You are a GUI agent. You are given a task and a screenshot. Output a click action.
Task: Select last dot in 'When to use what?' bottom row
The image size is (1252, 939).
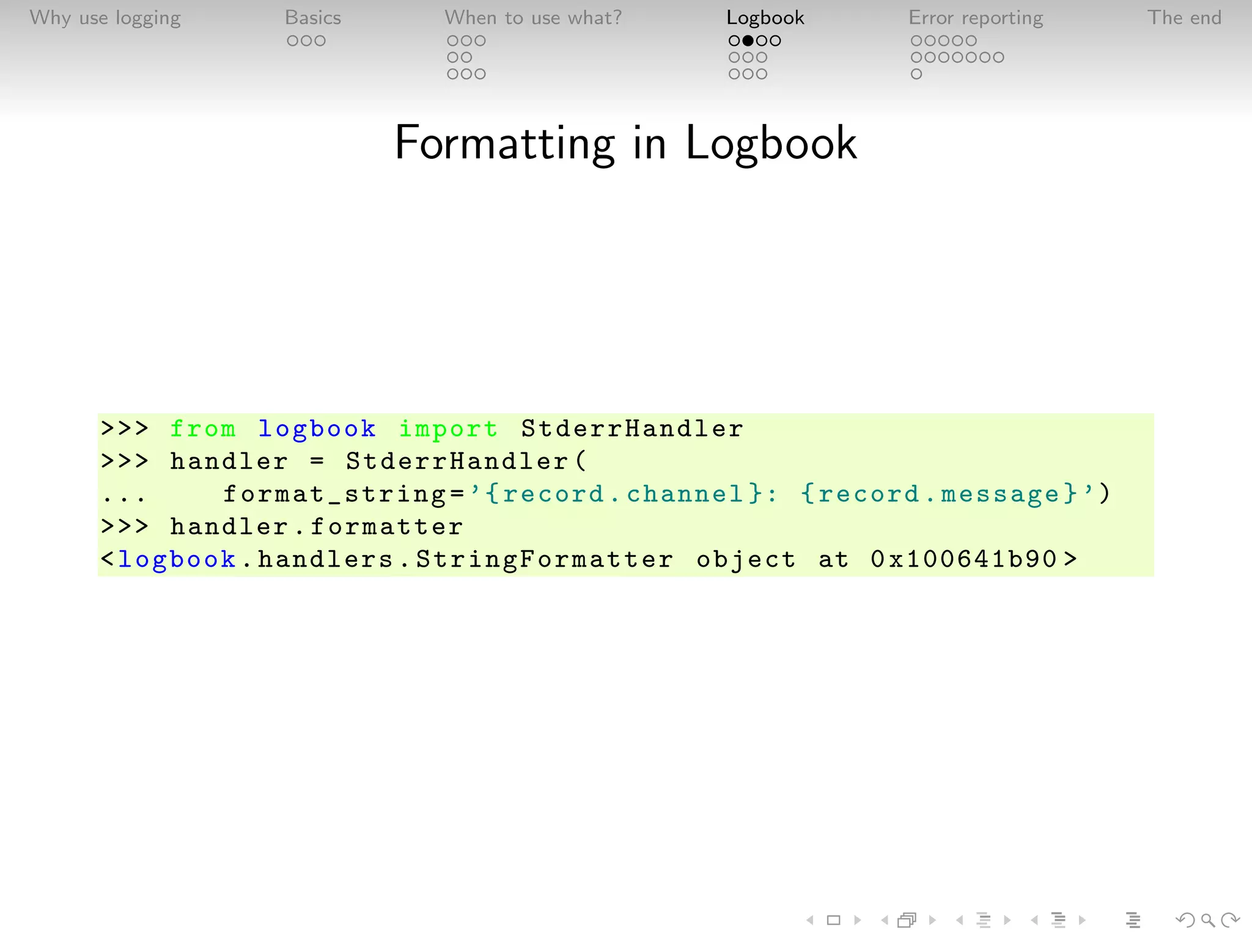click(480, 74)
